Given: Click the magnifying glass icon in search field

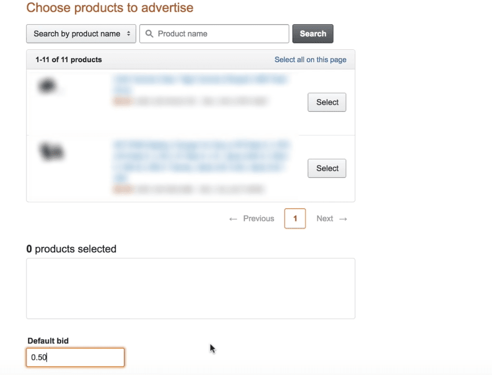Looking at the screenshot, I should pos(149,33).
